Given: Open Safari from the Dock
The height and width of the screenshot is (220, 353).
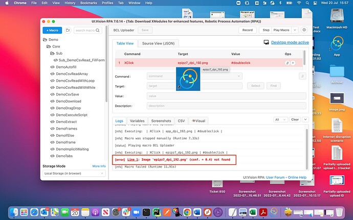Looking at the screenshot, I should click(x=34, y=212).
